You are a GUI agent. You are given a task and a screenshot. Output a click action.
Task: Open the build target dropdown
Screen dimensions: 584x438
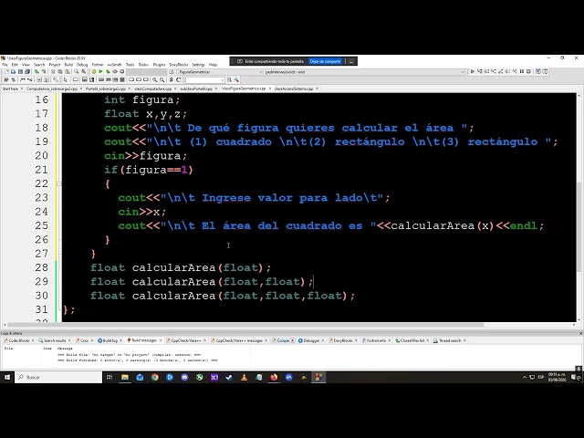[146, 71]
